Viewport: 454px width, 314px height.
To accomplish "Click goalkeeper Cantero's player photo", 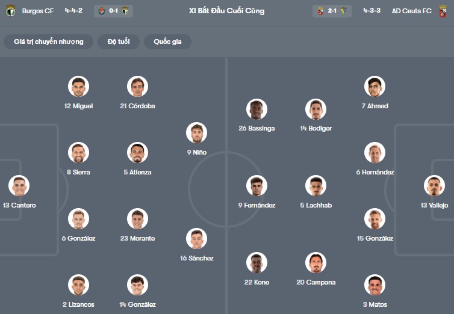I will pos(19,186).
